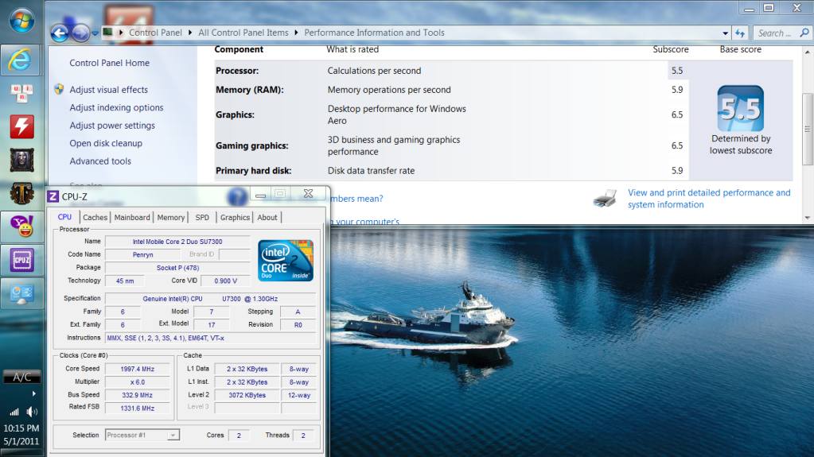This screenshot has width=814, height=457.
Task: Minimize the CPU-Z window
Action: (261, 195)
